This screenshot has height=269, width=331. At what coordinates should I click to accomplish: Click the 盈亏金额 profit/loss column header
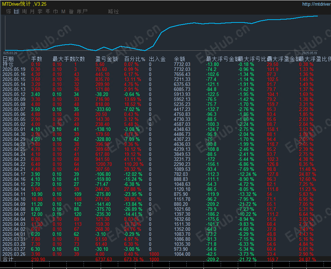click(106, 59)
